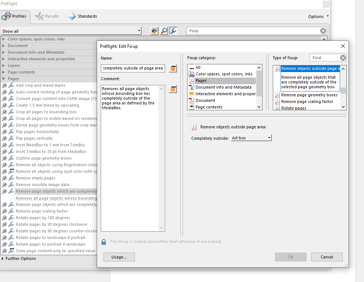Click icon of Color spaces category in dialog
The height and width of the screenshot is (282, 364).
(192, 74)
